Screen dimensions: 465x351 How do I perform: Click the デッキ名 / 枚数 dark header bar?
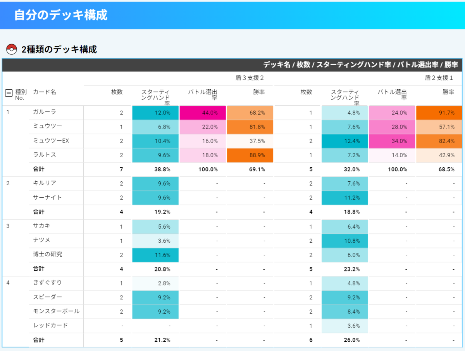click(232, 65)
